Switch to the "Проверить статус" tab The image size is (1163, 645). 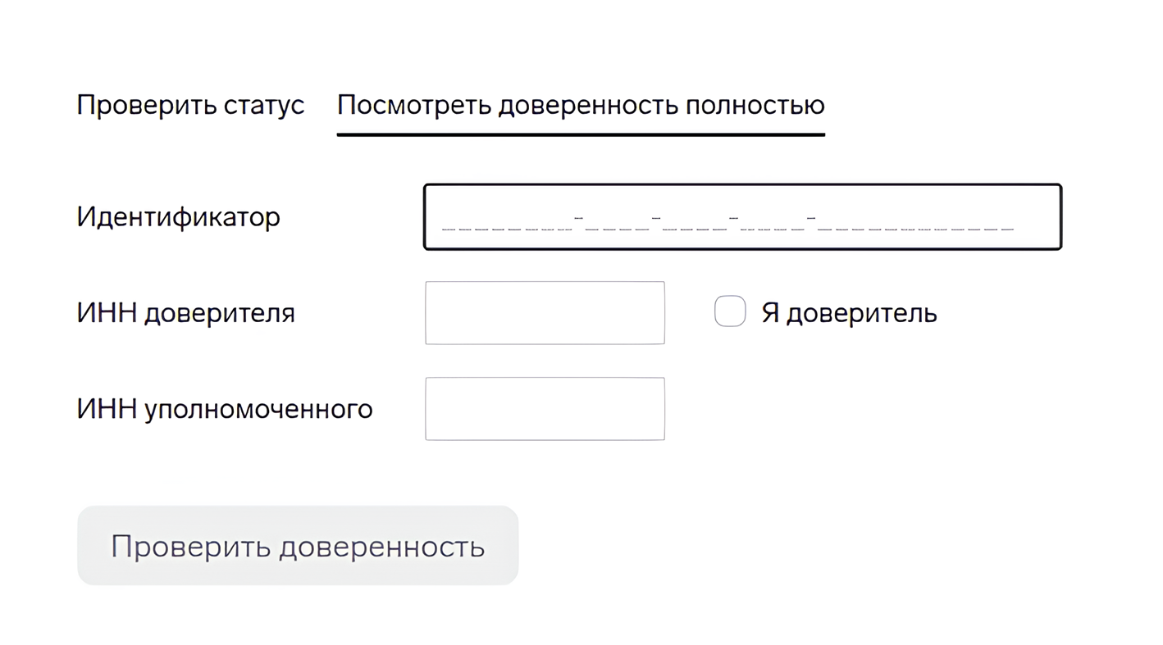pos(190,106)
